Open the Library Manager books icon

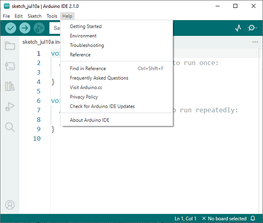point(10,86)
